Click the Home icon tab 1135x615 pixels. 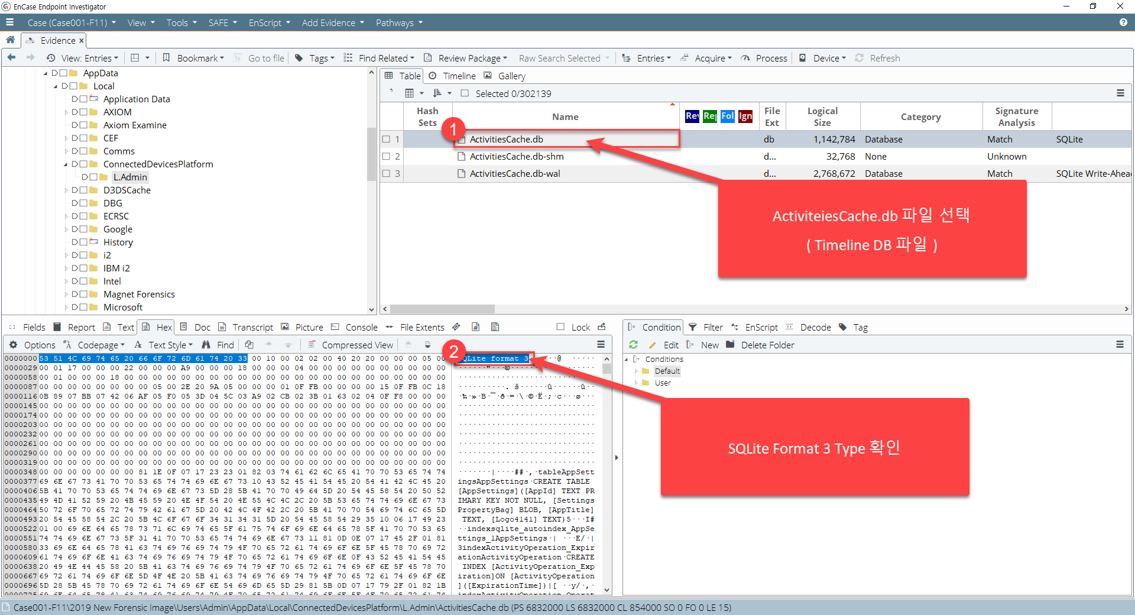(x=11, y=40)
